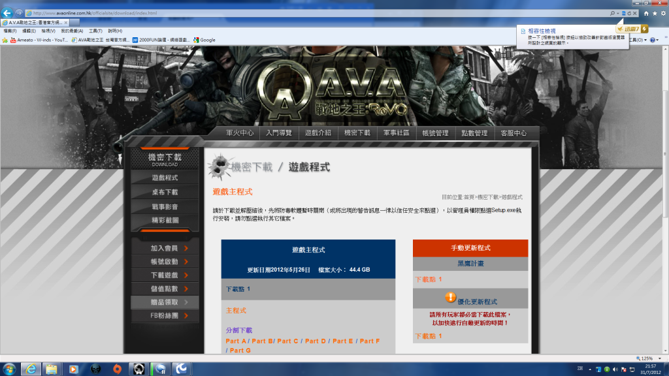
Task: Open the Windows Start button
Action: (x=9, y=369)
